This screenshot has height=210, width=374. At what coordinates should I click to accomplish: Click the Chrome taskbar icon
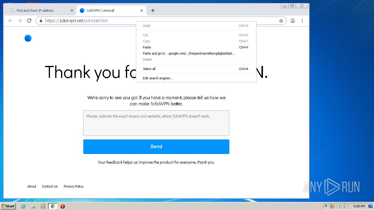(x=53, y=206)
